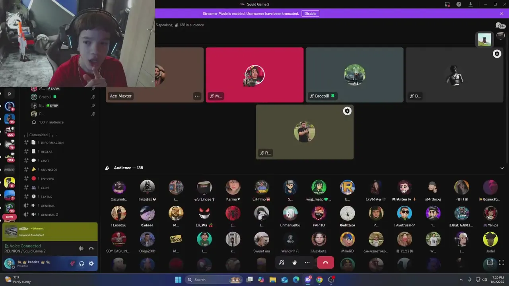The height and width of the screenshot is (286, 509).
Task: Pop out the stage window
Action: [x=490, y=262]
